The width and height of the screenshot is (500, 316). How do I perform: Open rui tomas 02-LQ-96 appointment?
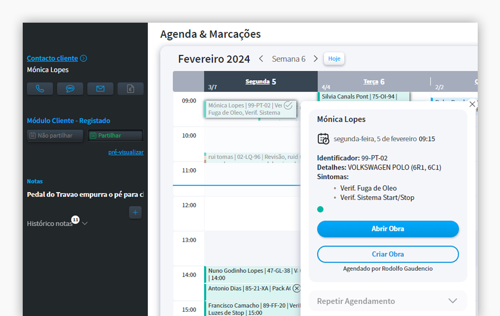coord(252,157)
